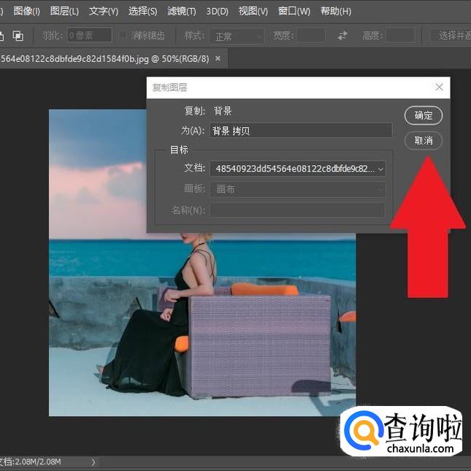This screenshot has width=471, height=471.
Task: Click the 名称(N) input field
Action: [297, 210]
